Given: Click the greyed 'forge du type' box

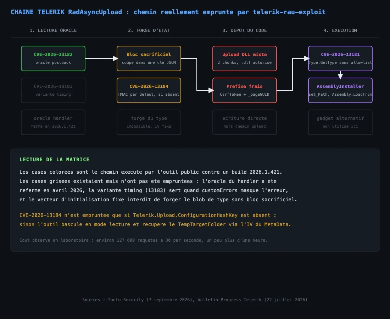Looking at the screenshot, I should point(149,122).
